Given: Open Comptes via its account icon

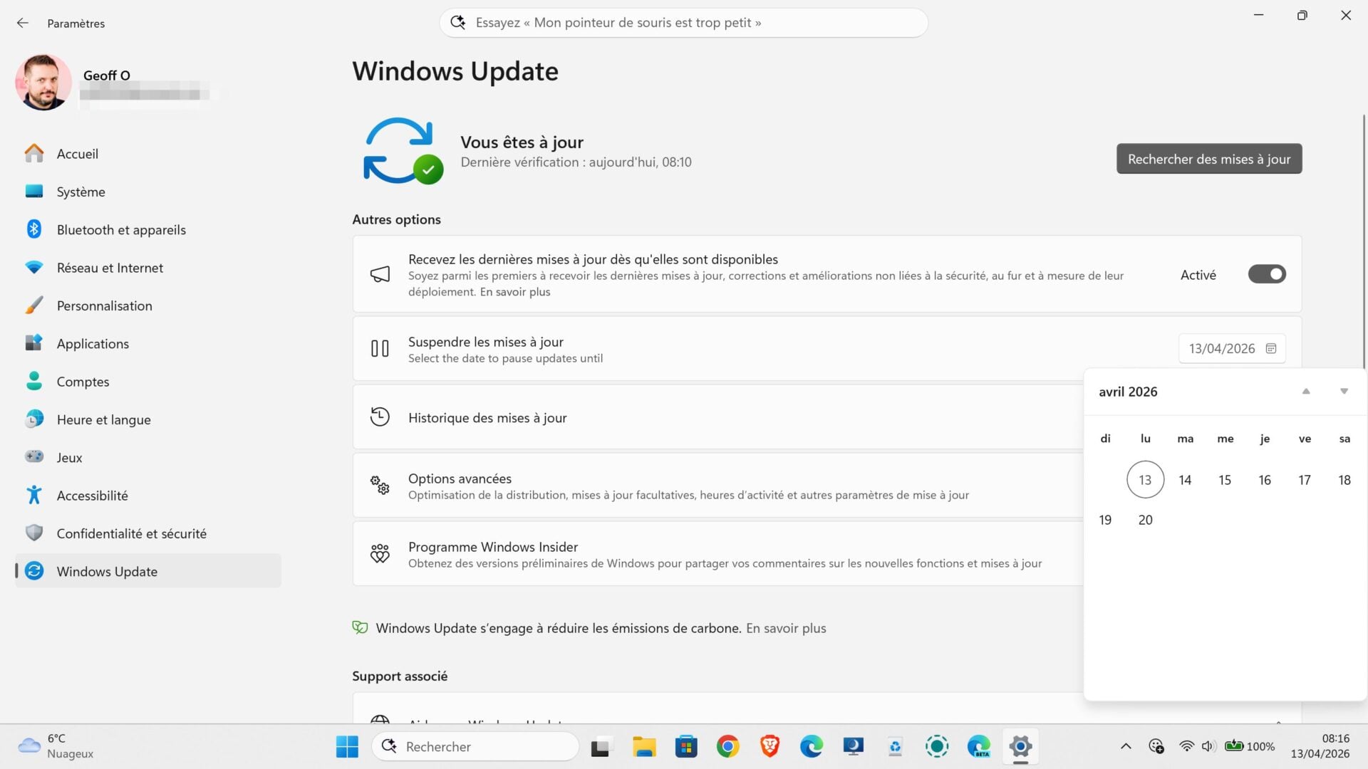Looking at the screenshot, I should point(33,381).
